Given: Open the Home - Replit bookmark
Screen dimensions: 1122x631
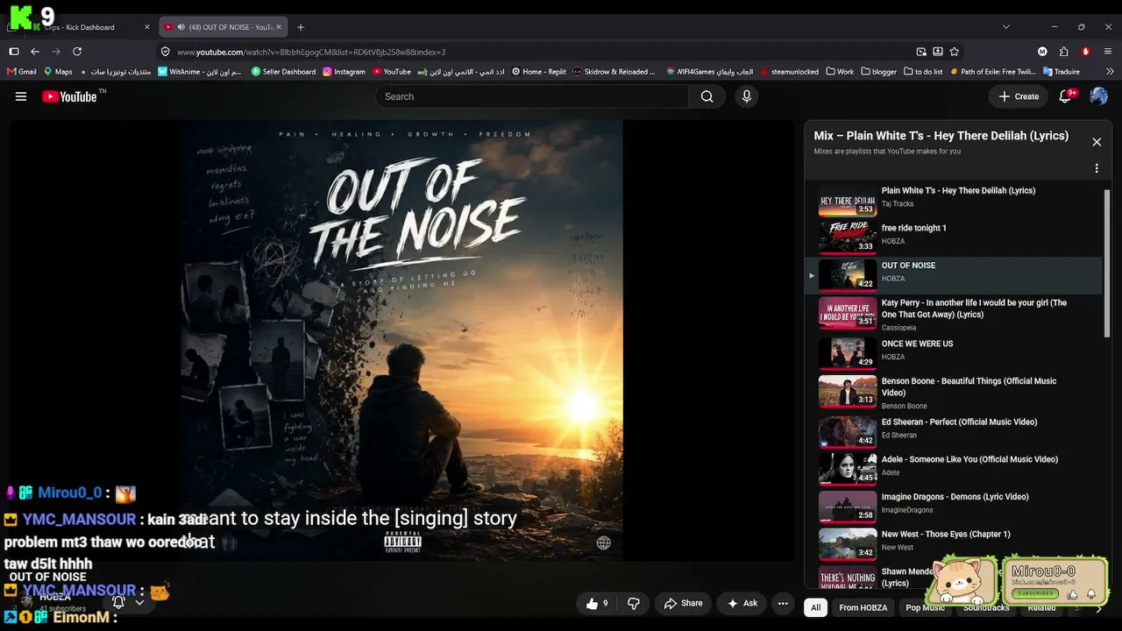Looking at the screenshot, I should tap(539, 72).
